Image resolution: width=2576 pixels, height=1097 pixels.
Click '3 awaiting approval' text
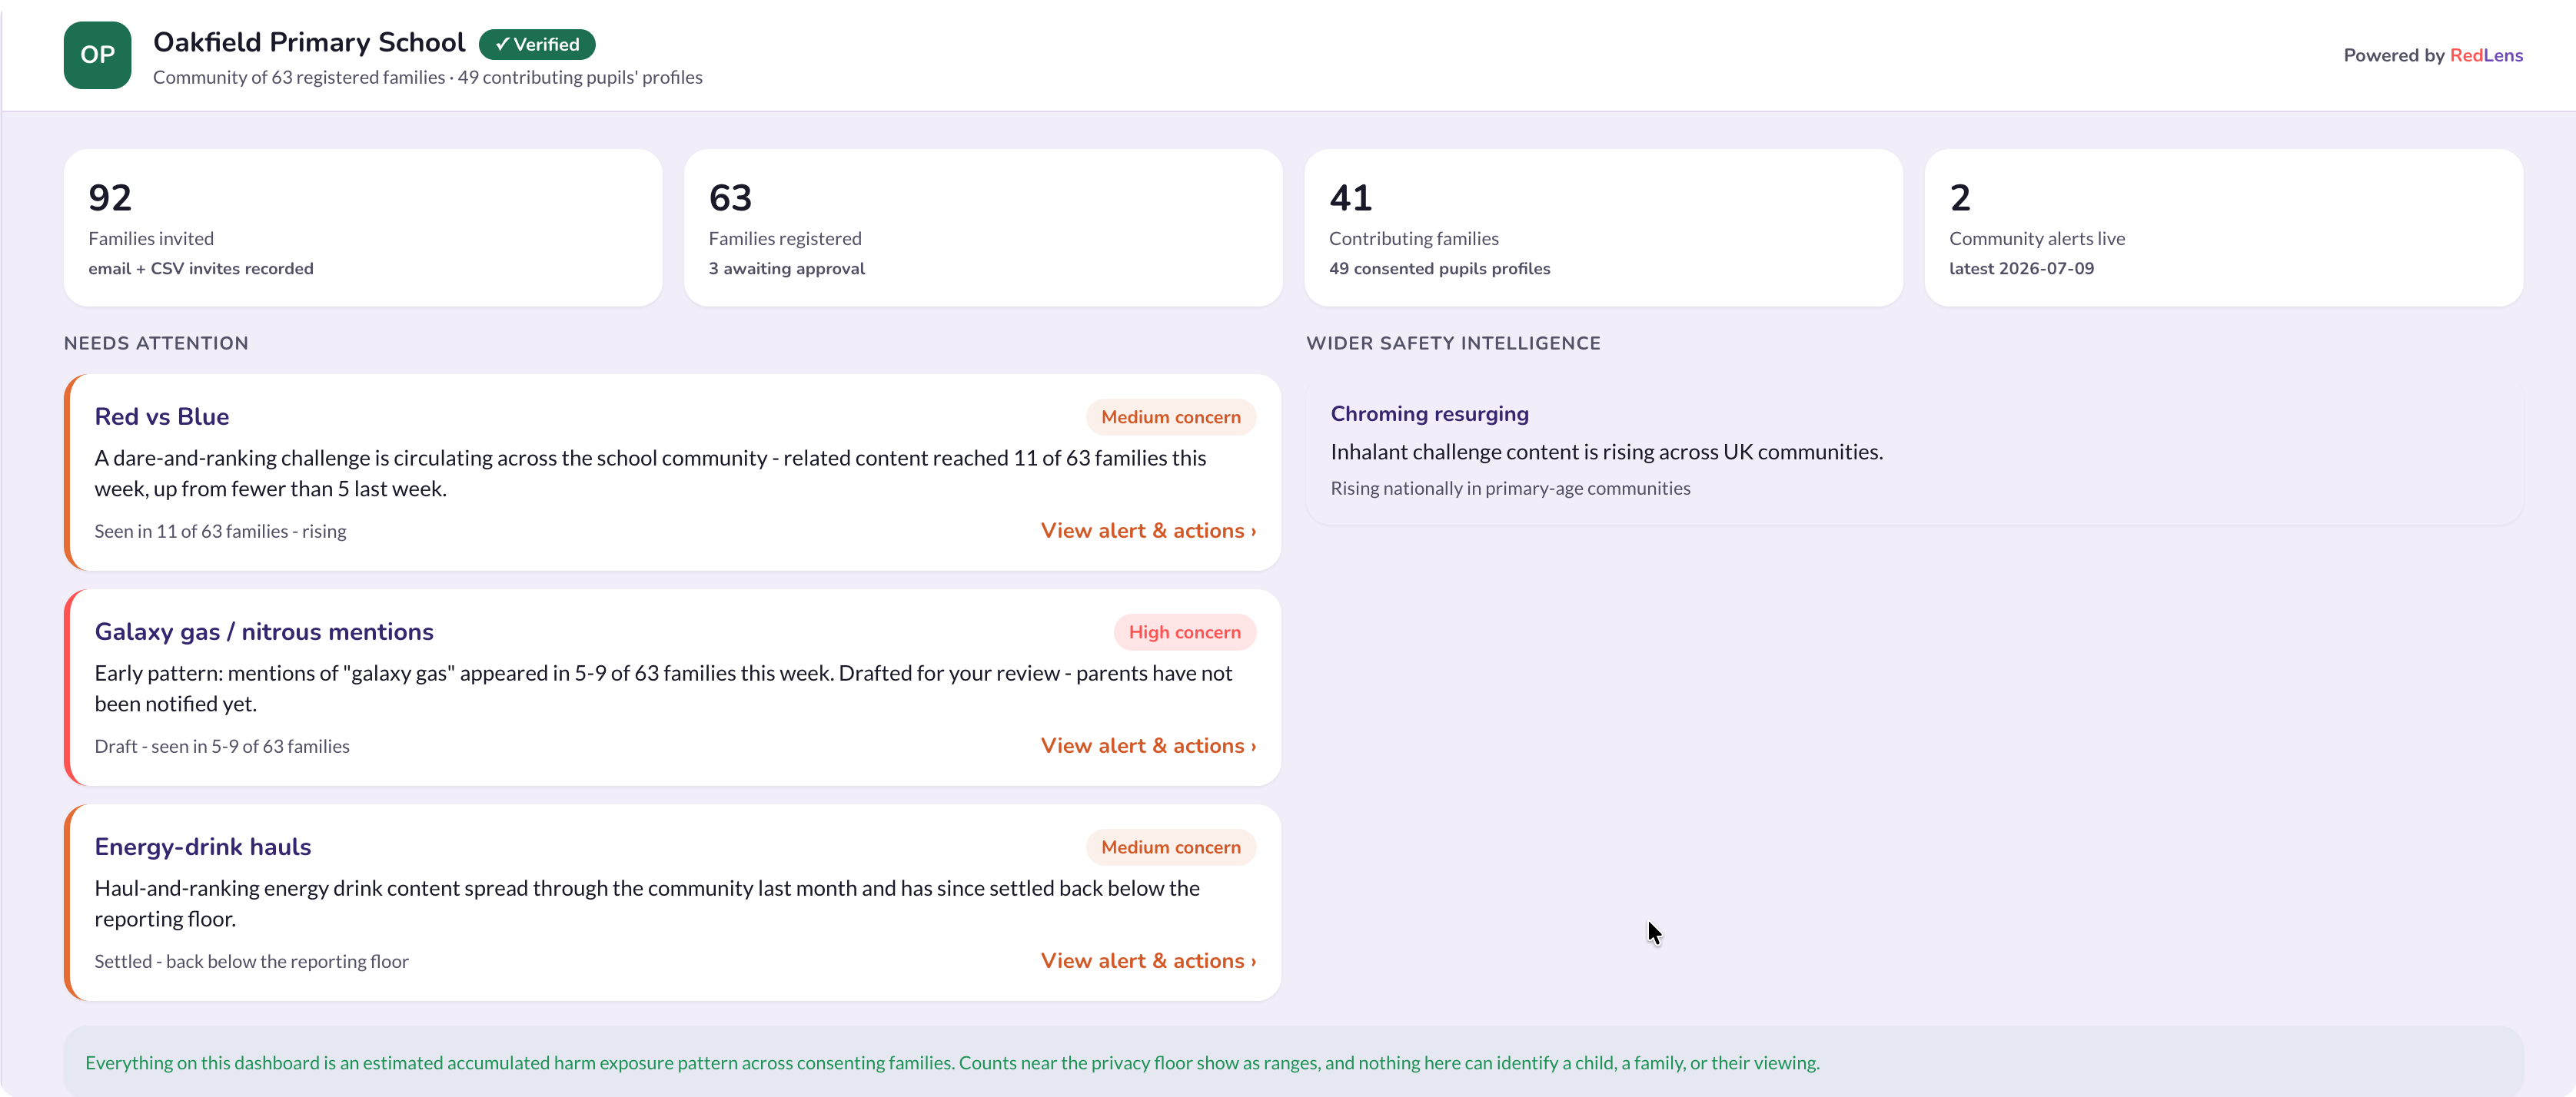[786, 268]
